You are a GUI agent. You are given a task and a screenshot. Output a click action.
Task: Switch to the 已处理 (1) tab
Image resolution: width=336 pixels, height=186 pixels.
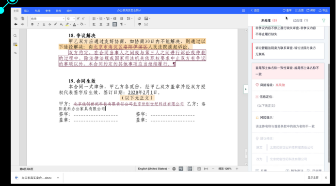pyautogui.click(x=301, y=20)
